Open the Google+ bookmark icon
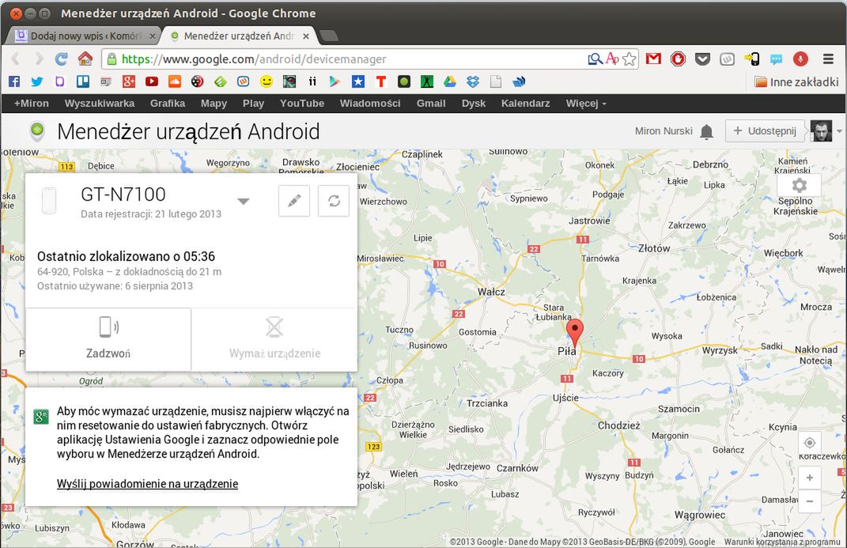This screenshot has width=847, height=548. 129,81
